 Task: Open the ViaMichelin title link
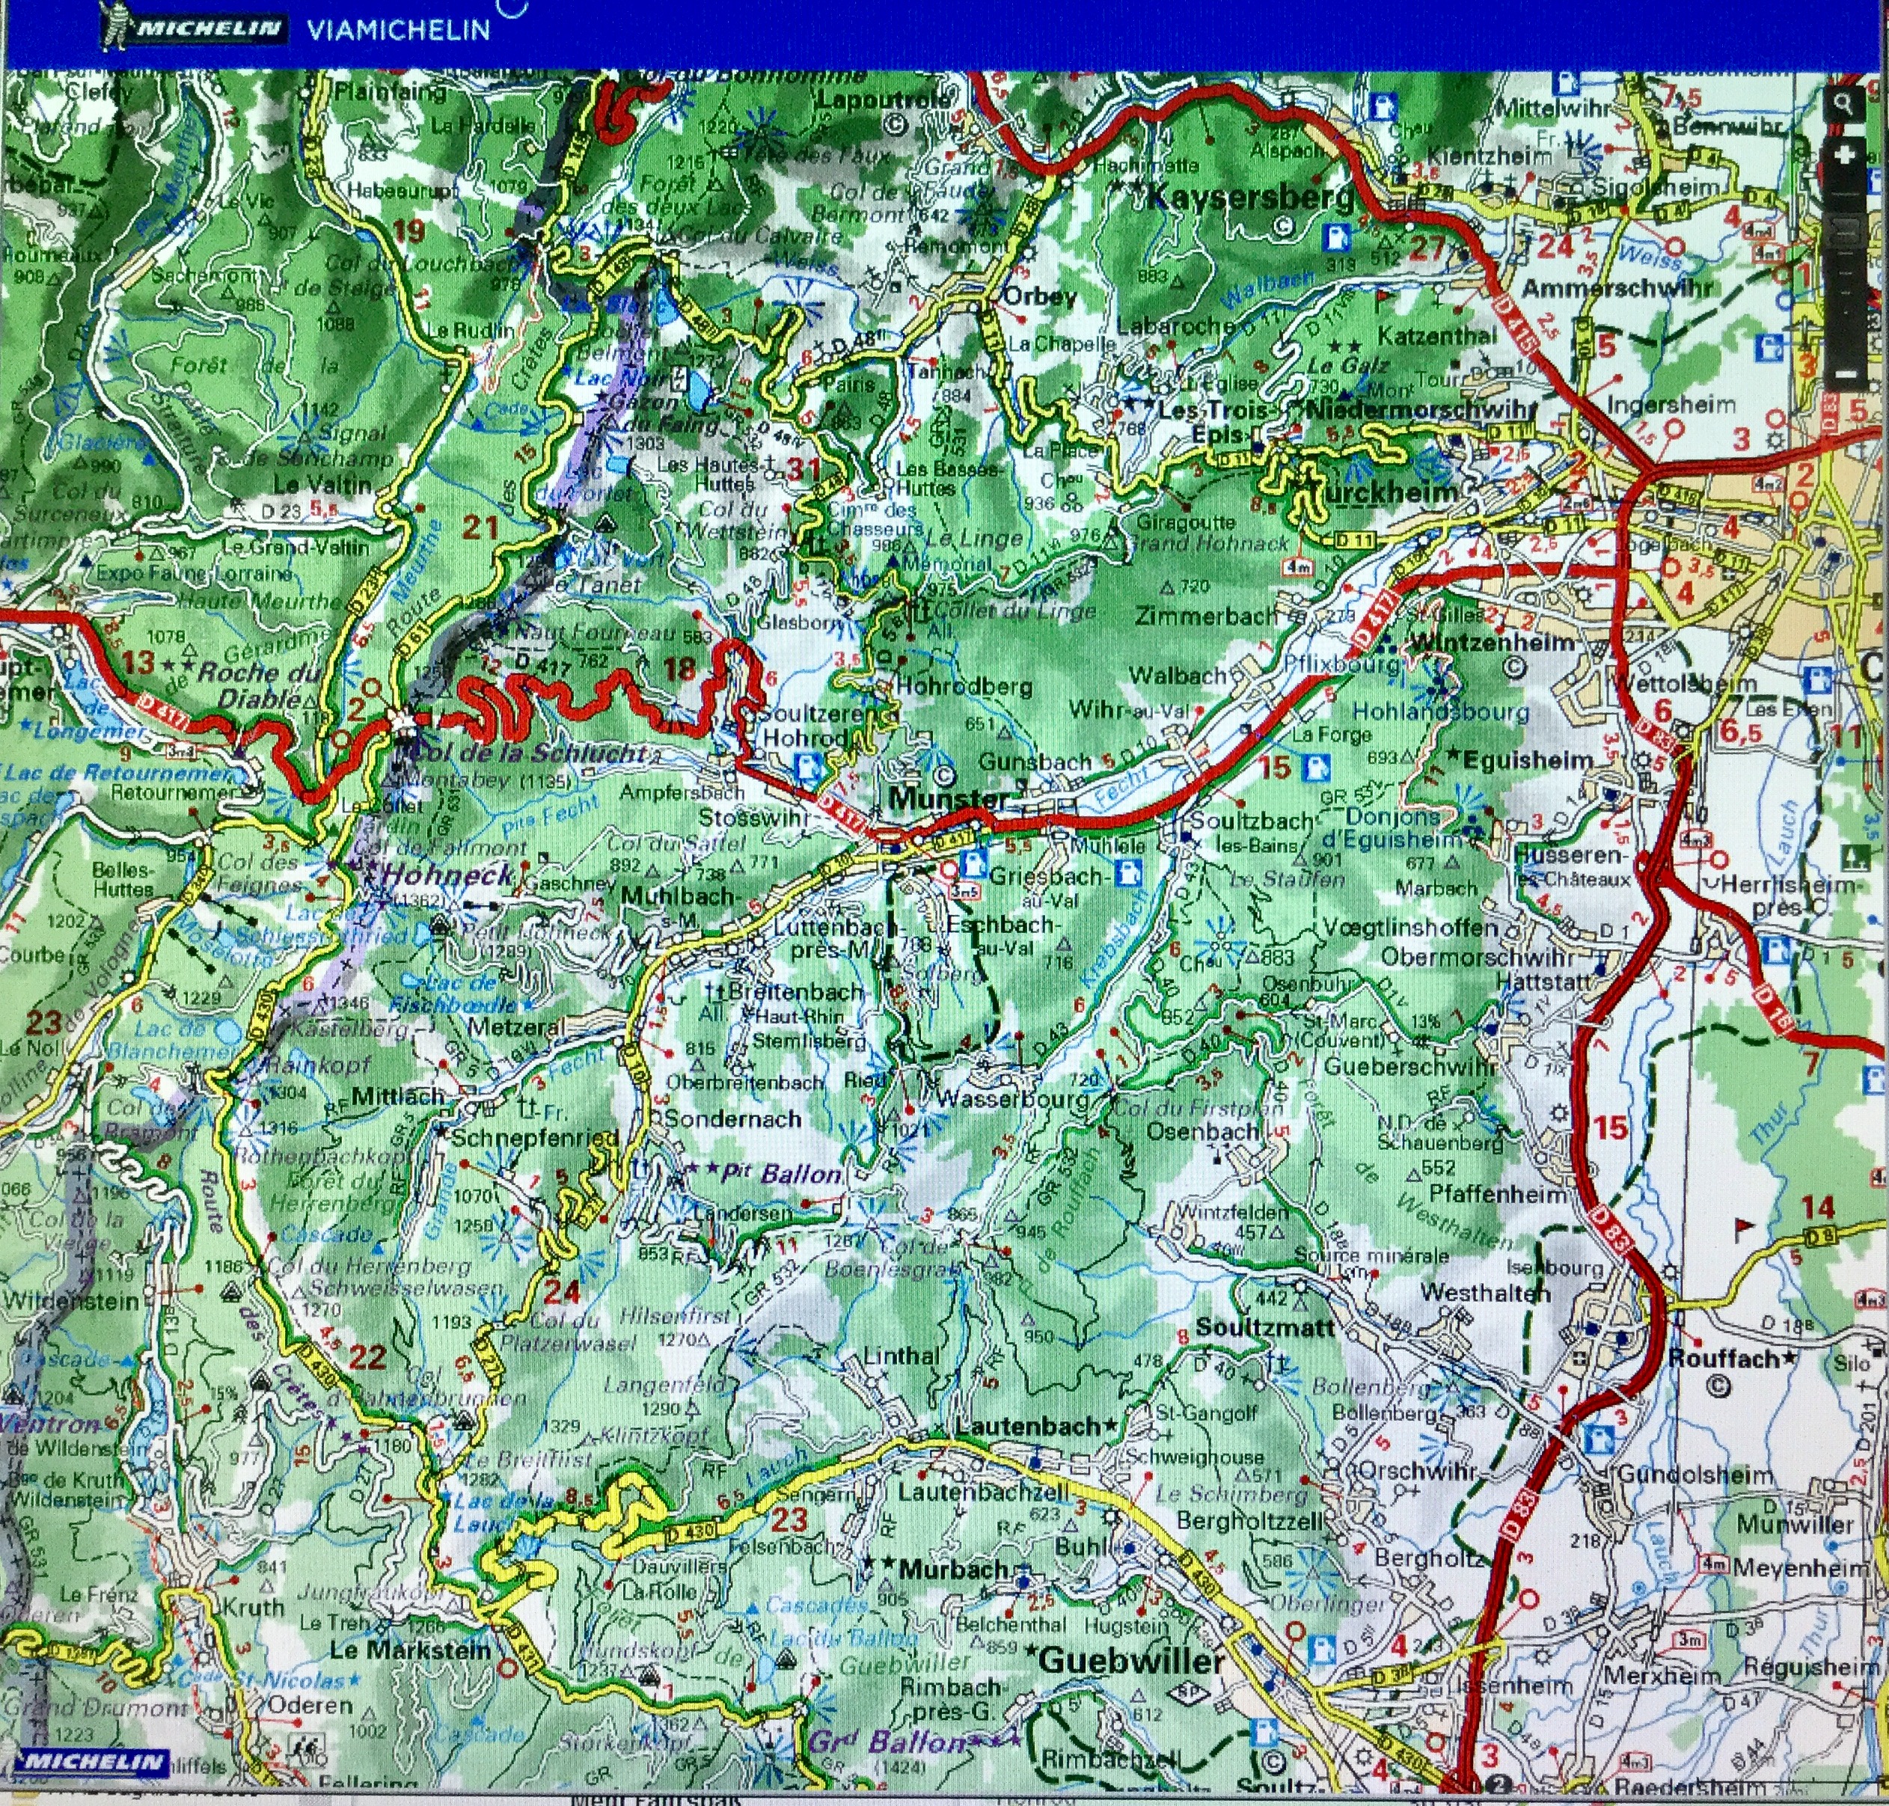(x=398, y=29)
